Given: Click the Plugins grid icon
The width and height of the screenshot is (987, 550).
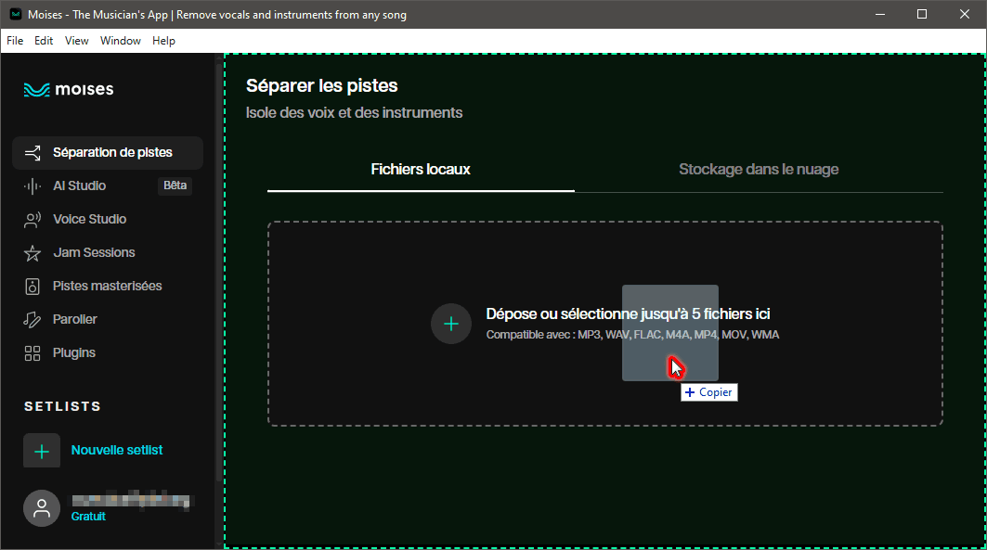Looking at the screenshot, I should 32,352.
